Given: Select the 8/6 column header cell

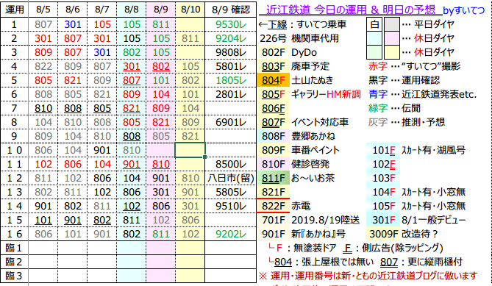Looking at the screenshot, I should tap(73, 10).
